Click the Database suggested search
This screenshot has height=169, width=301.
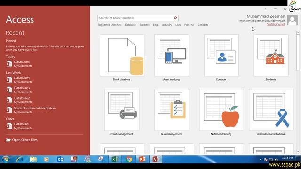click(x=130, y=25)
